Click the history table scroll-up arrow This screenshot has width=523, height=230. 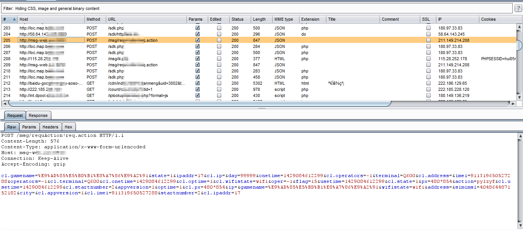pos(519,26)
